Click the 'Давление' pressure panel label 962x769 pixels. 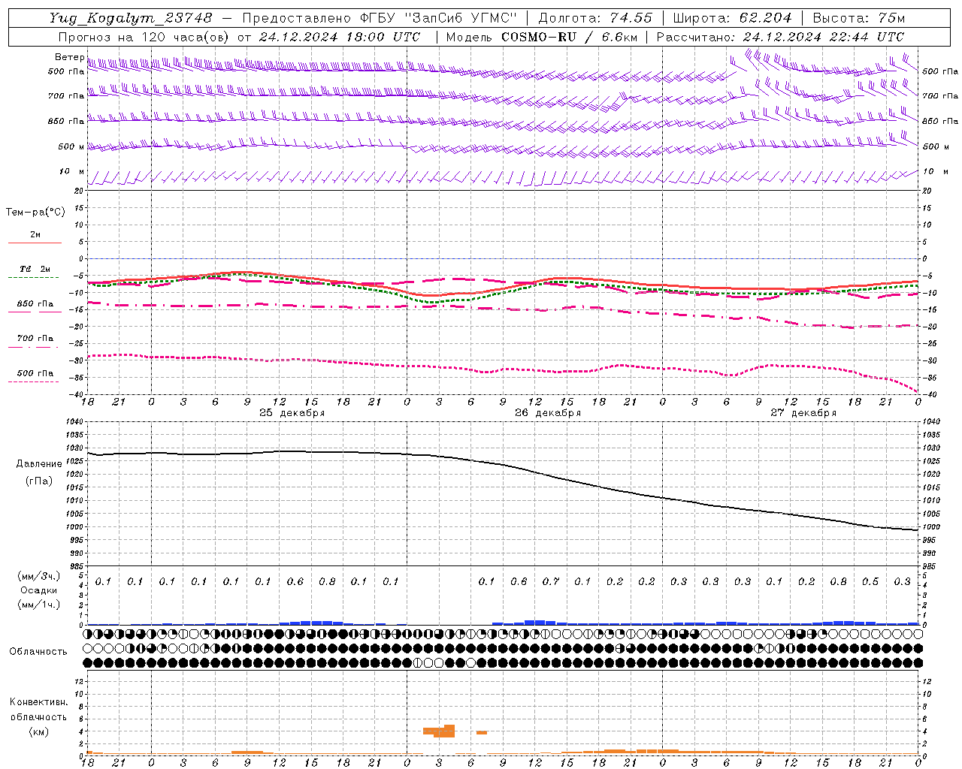(39, 464)
